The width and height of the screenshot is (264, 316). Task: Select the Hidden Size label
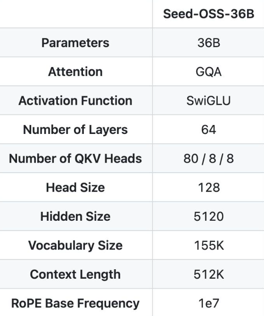pos(75,216)
